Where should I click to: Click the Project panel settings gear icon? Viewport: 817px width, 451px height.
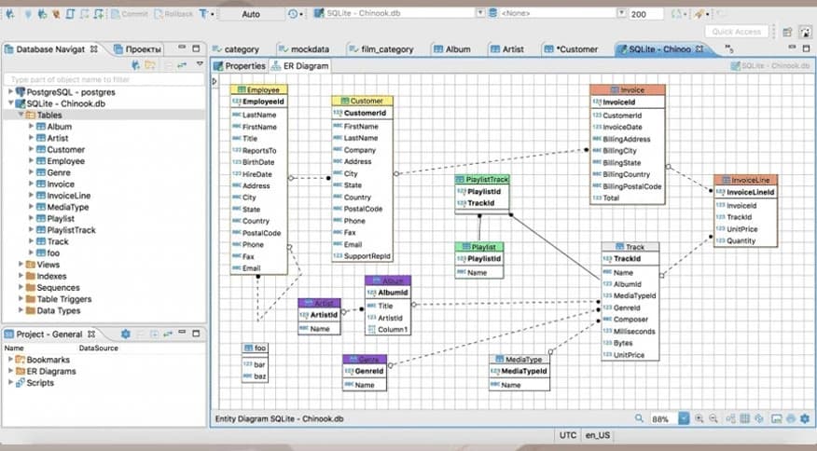tap(126, 334)
